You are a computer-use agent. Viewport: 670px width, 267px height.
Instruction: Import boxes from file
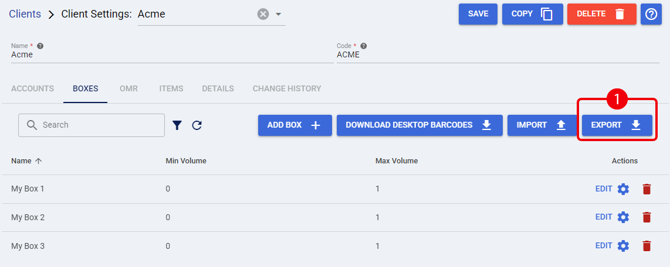point(542,125)
